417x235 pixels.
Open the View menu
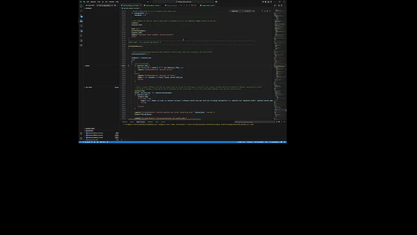tap(99, 2)
